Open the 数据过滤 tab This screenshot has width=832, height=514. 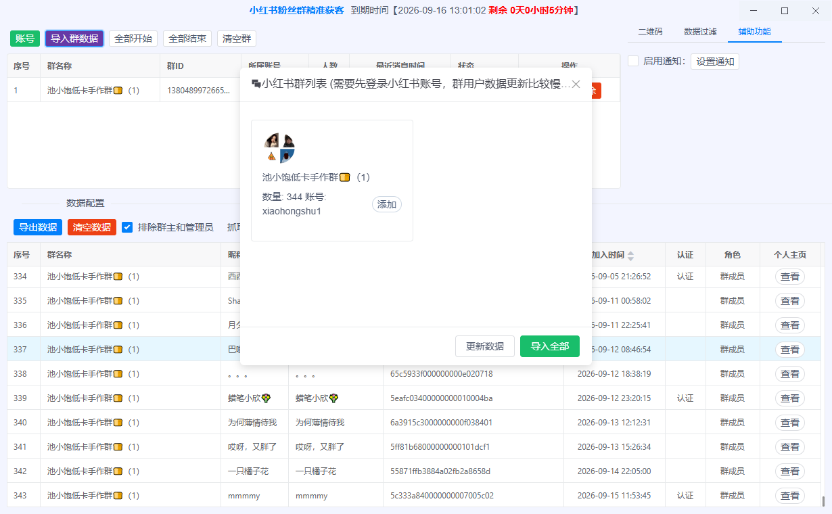click(699, 32)
